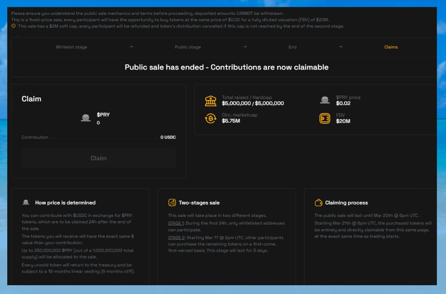Click the arrow after Whitelist stage
Image resolution: width=446 pixels, height=294 pixels.
[x=131, y=47]
